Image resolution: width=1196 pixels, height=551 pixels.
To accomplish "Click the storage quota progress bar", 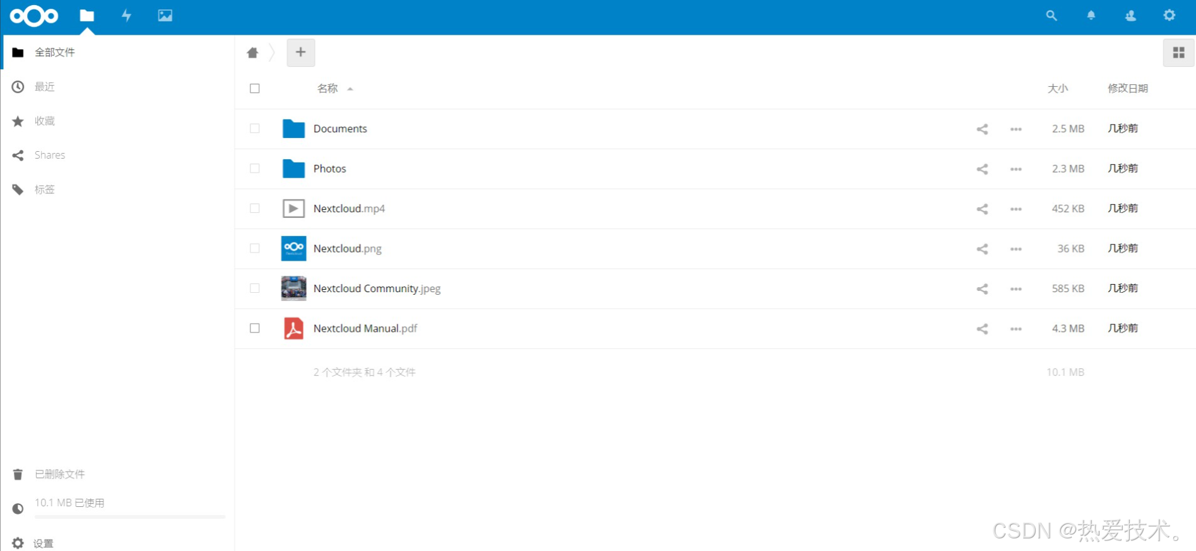I will click(129, 517).
